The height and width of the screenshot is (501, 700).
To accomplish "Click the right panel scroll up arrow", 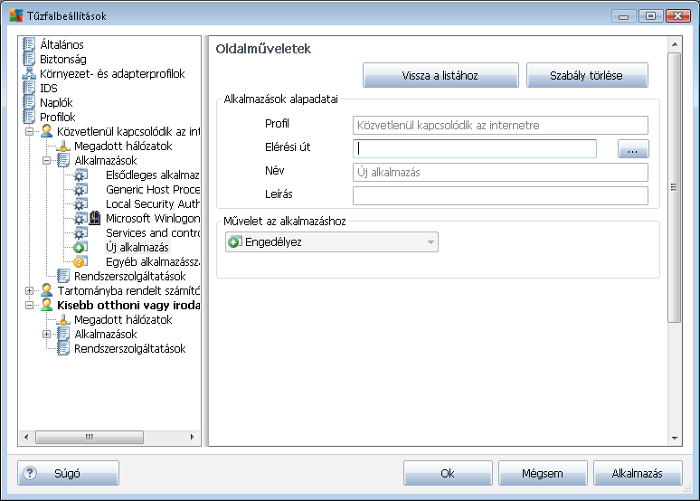I will (675, 44).
